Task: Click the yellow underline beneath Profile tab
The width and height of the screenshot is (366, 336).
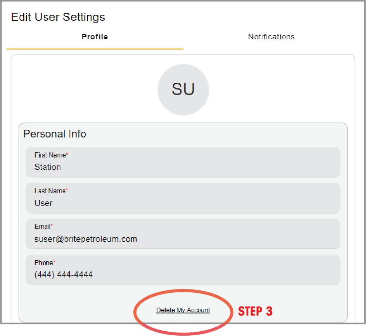Action: (x=95, y=49)
